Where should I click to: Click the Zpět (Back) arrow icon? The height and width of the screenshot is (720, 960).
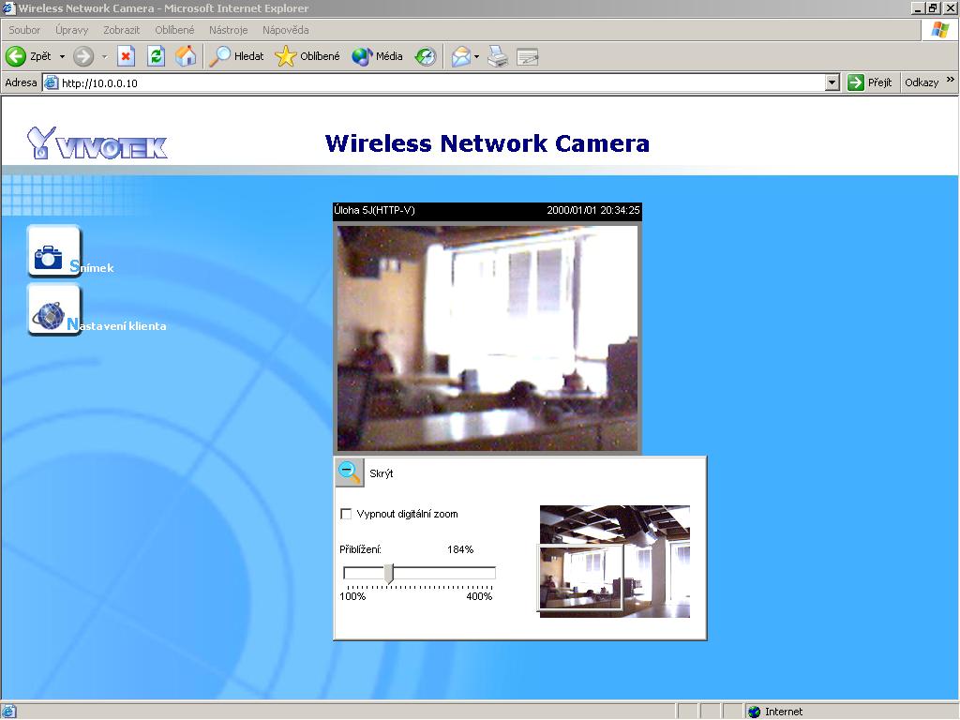pos(15,56)
